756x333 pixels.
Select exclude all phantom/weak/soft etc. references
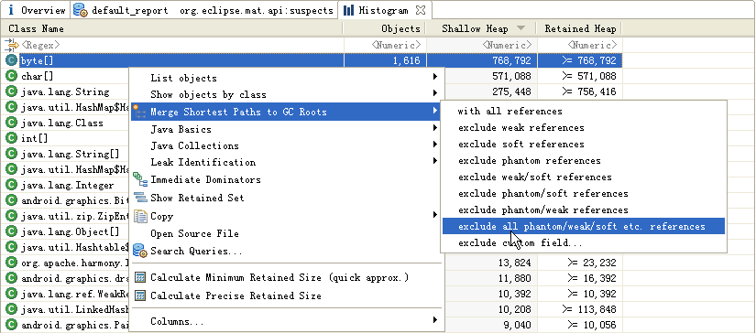pos(584,226)
